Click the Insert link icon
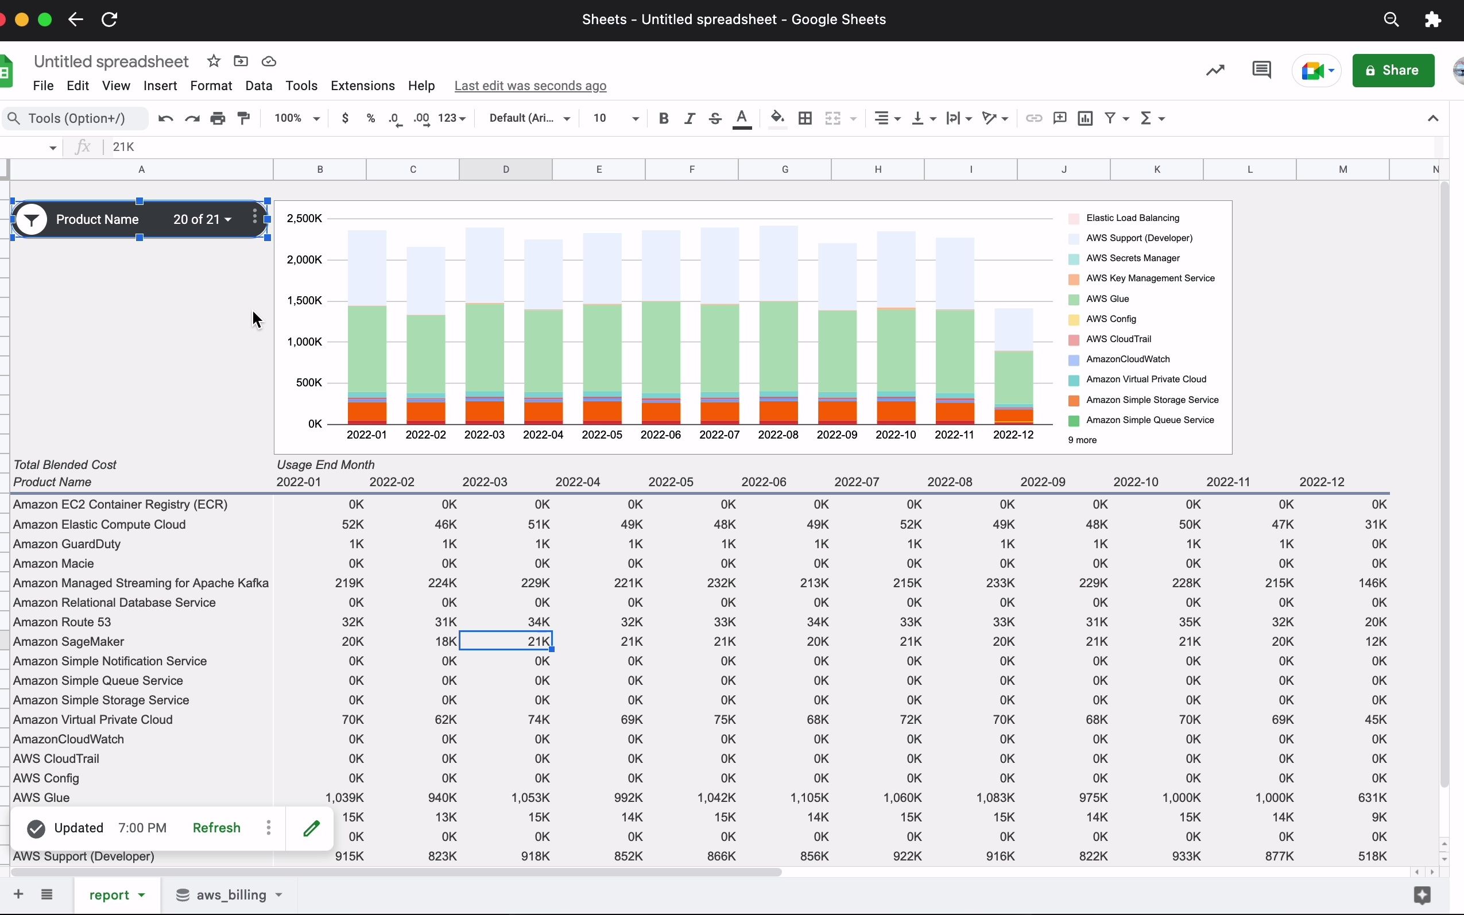The width and height of the screenshot is (1464, 915). tap(1033, 118)
